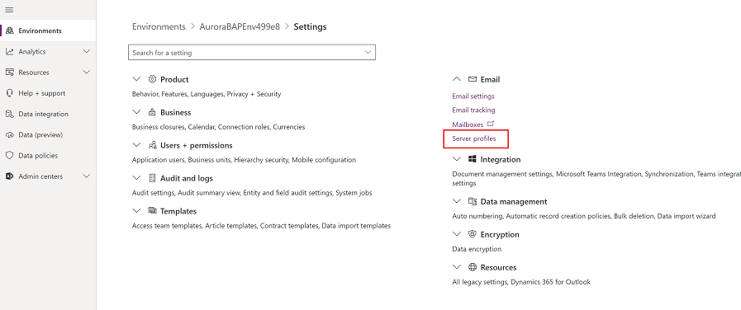
Task: Open Email settings link
Action: [x=473, y=96]
